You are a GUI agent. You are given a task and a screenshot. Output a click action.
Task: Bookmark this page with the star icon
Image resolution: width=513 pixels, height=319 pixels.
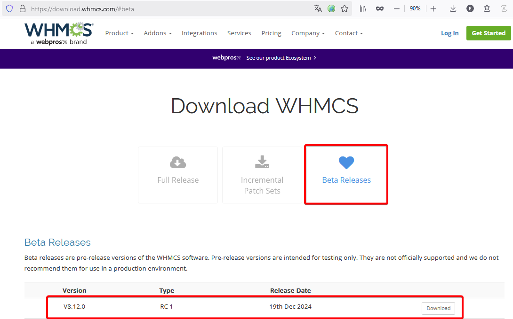click(x=345, y=8)
